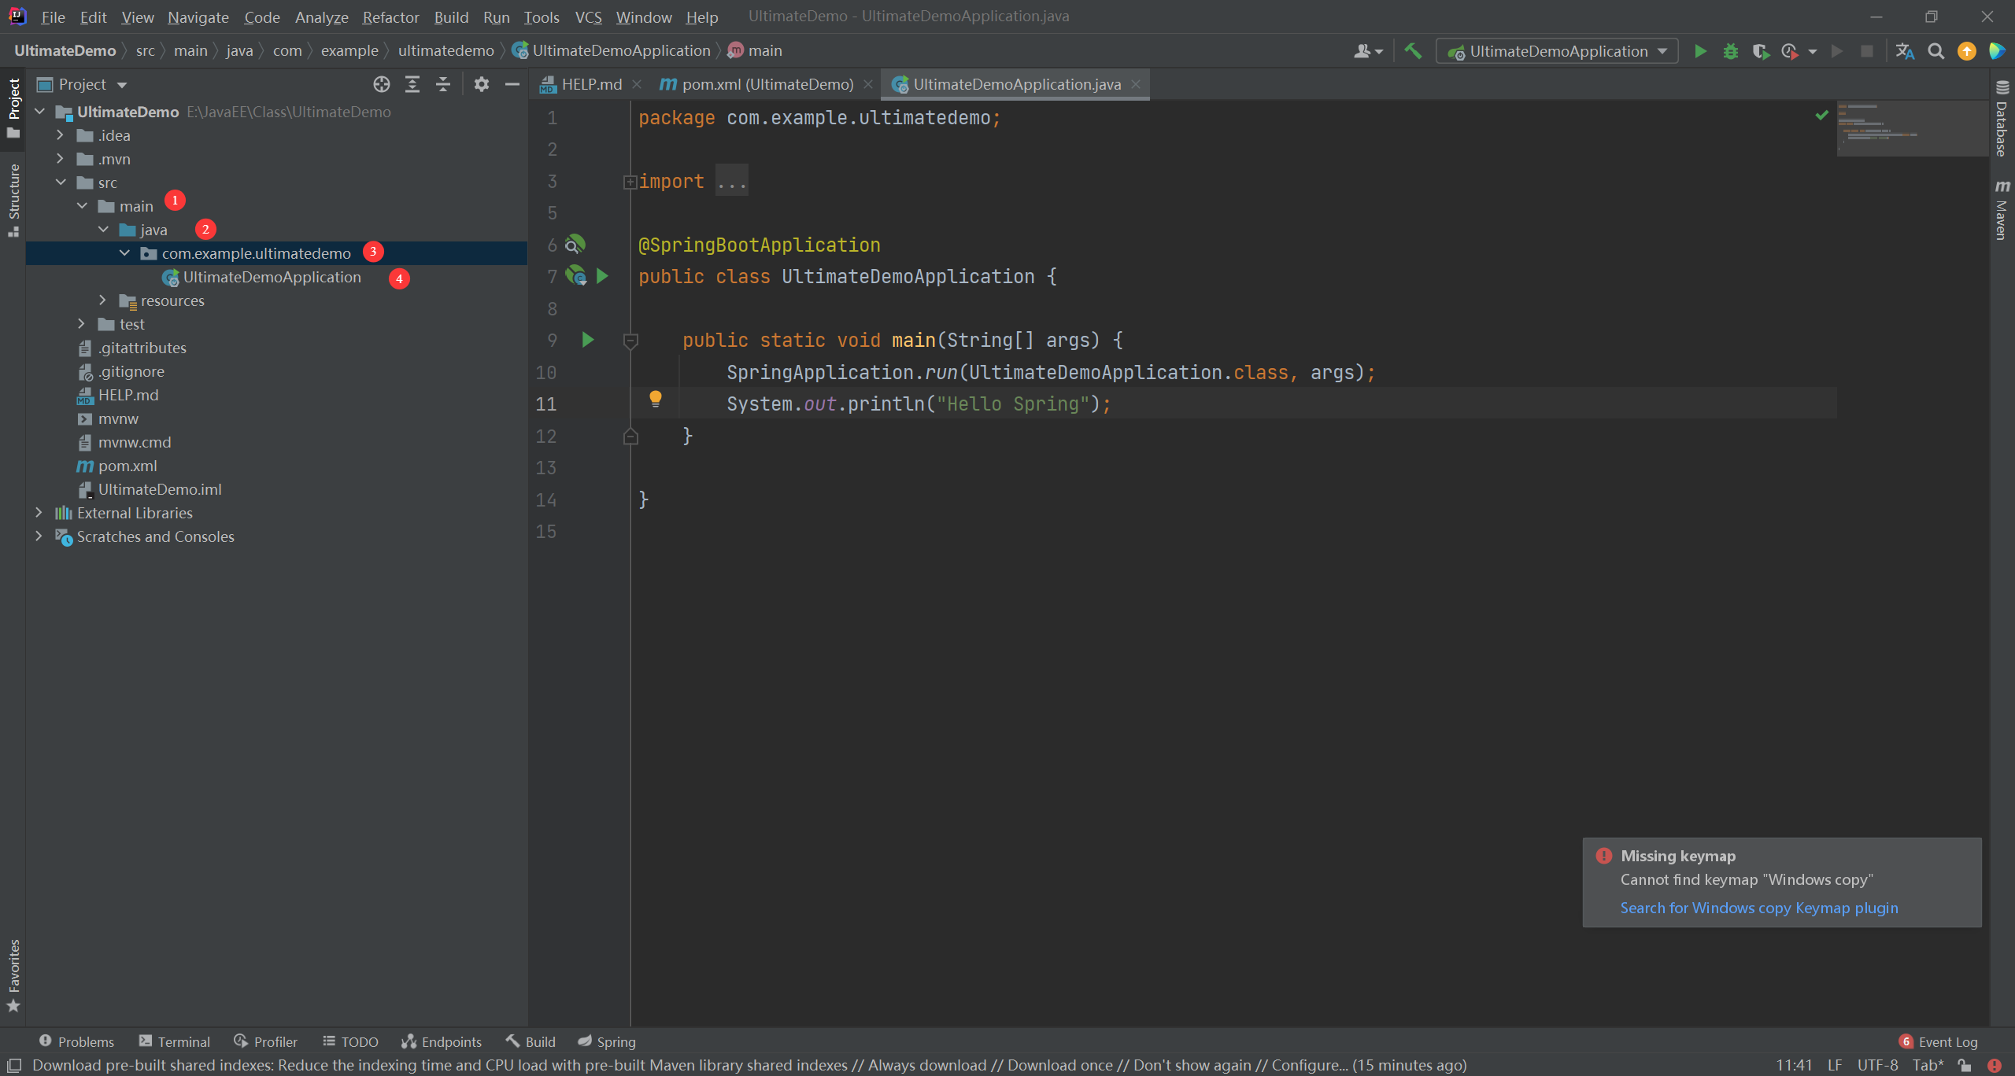Click Search for Windows copy Keymap plugin
The image size is (2015, 1076).
pyautogui.click(x=1758, y=908)
